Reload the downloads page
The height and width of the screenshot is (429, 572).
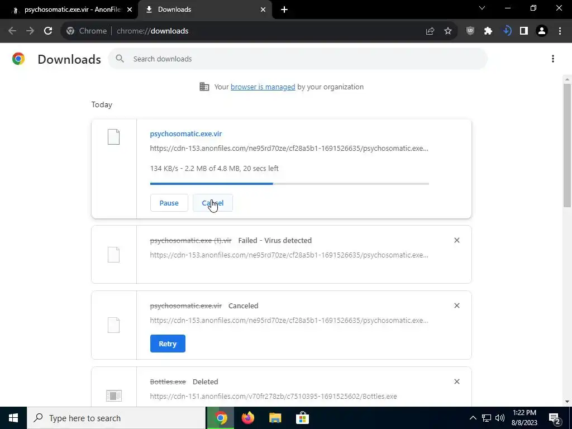coord(48,31)
